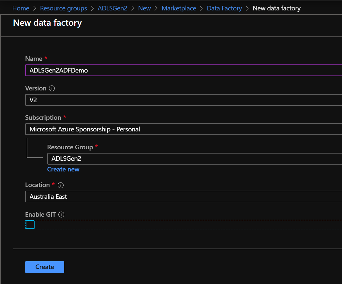The image size is (342, 284).
Task: Enable the GIT checkbox
Action: point(30,224)
